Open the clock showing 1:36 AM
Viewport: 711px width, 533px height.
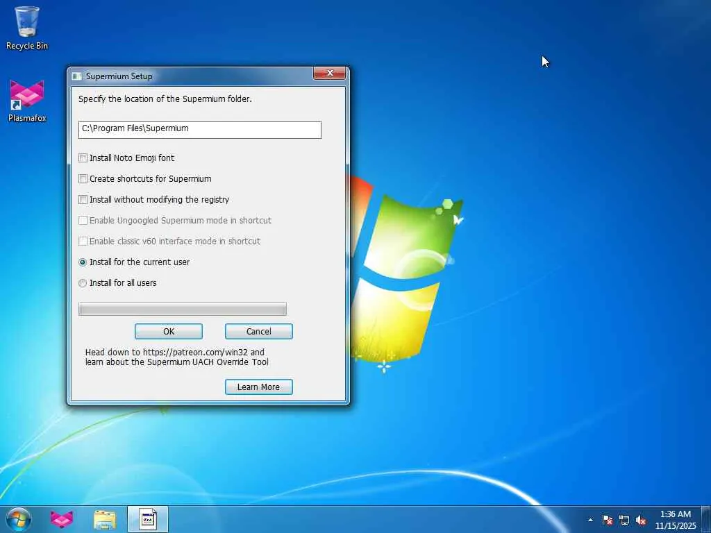pyautogui.click(x=675, y=520)
